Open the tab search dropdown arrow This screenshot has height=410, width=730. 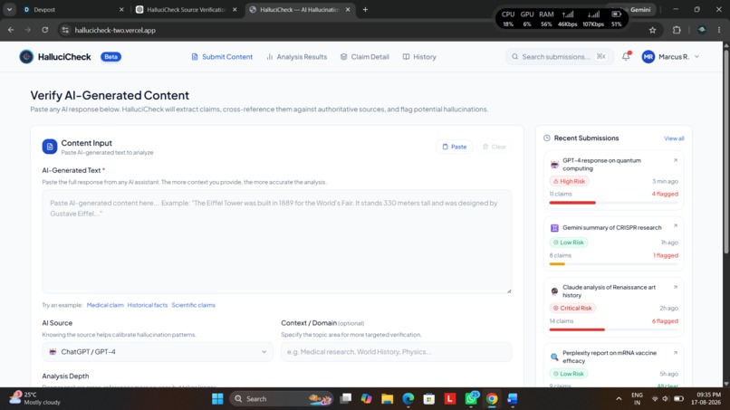click(9, 9)
